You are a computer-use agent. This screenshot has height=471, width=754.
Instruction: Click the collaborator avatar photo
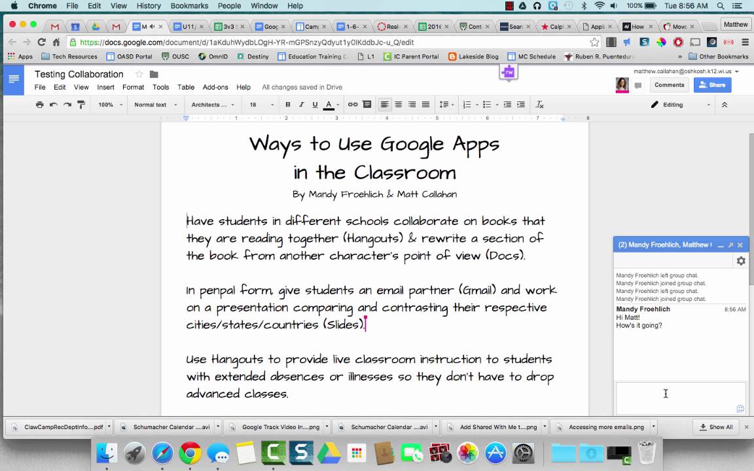point(622,85)
